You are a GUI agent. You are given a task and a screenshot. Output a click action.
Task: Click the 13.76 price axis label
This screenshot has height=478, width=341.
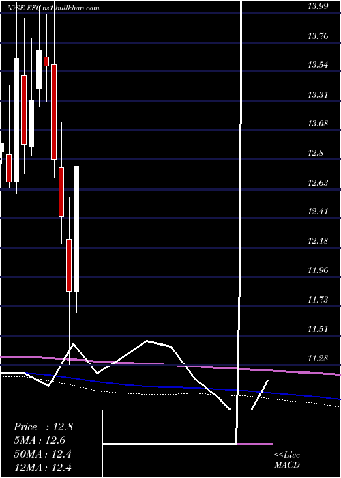pos(318,36)
